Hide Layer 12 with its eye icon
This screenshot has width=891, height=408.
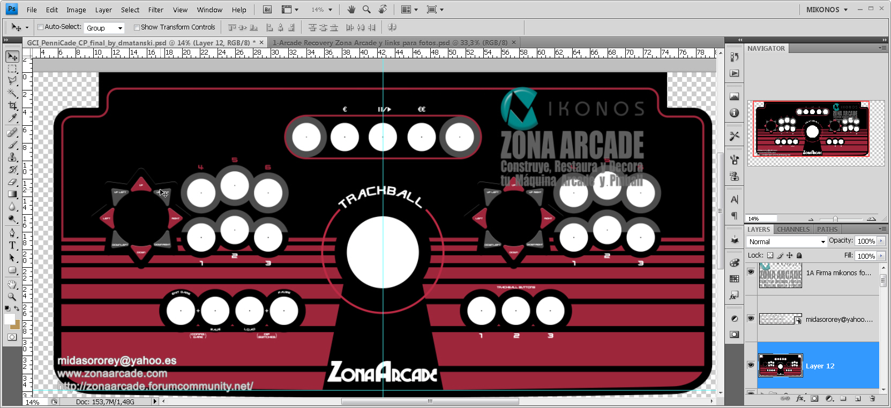click(x=751, y=365)
